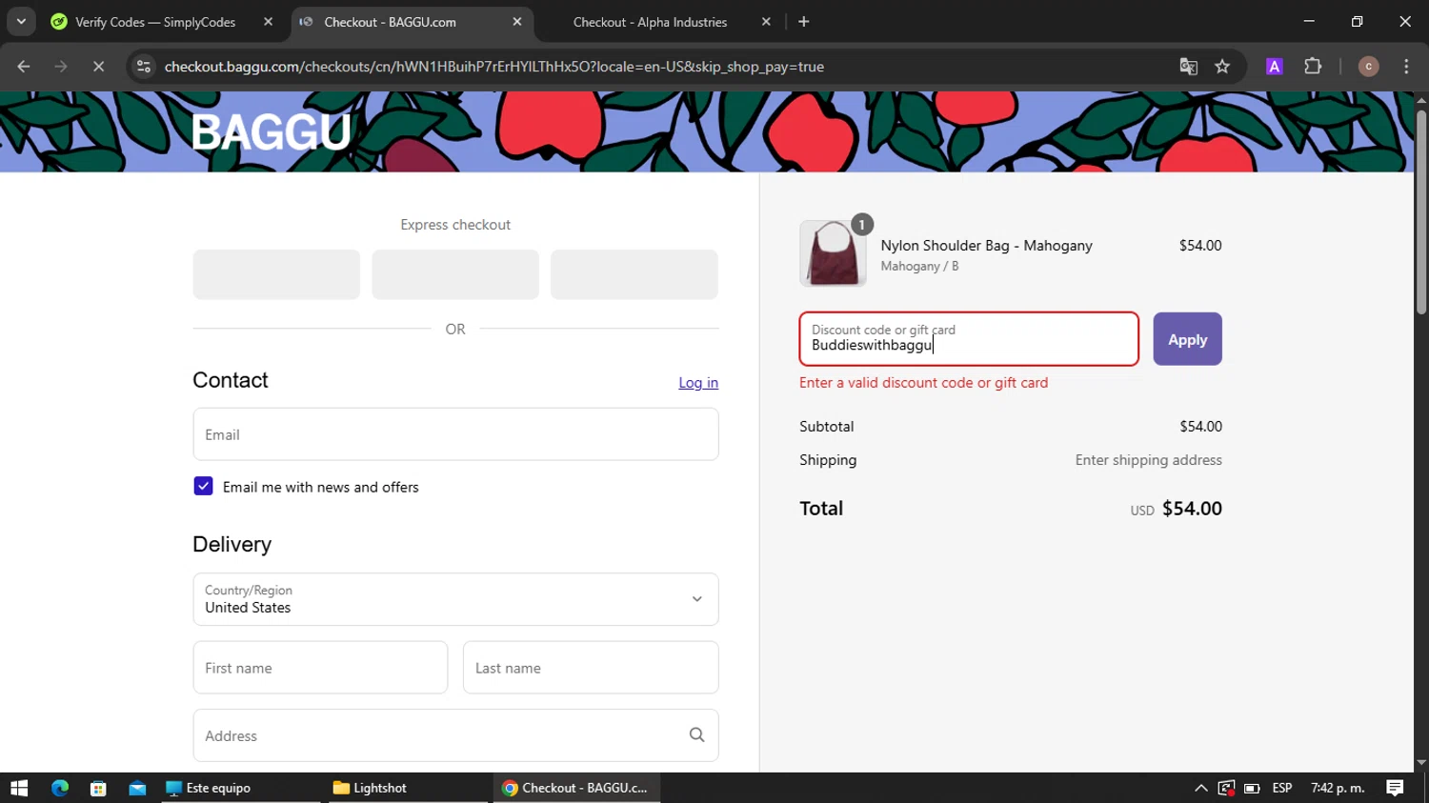Close the Checkout BAGGU.com tab
Viewport: 1429px width, 803px height.
point(517,22)
